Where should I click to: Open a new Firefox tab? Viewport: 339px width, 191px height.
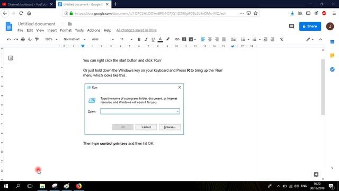[x=115, y=4]
